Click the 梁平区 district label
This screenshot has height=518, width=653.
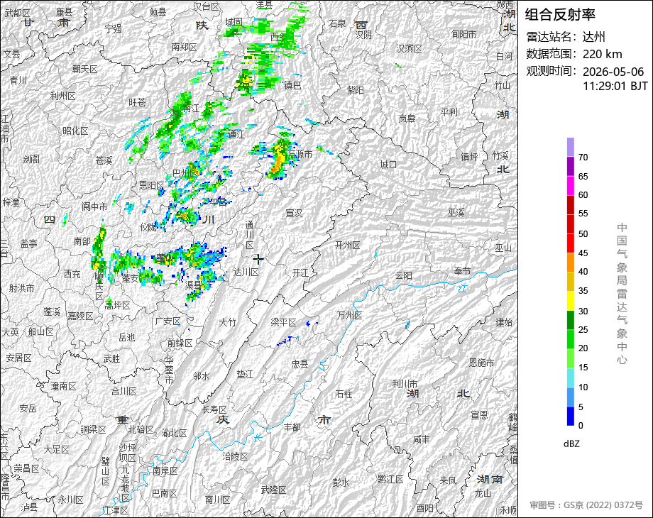283,322
